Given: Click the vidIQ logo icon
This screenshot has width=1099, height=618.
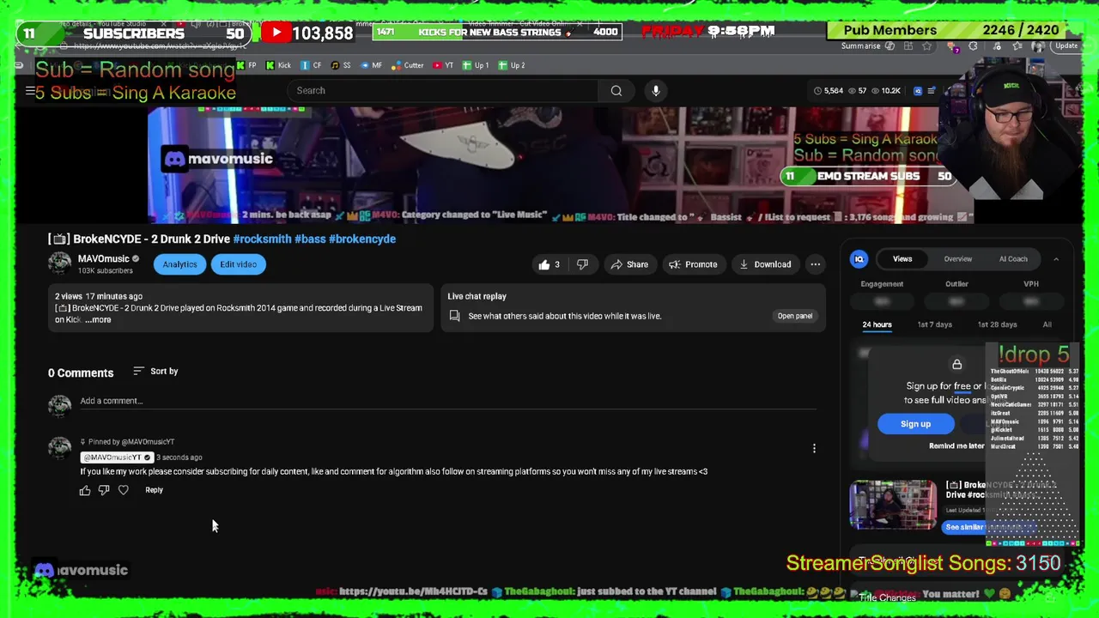Looking at the screenshot, I should (859, 258).
